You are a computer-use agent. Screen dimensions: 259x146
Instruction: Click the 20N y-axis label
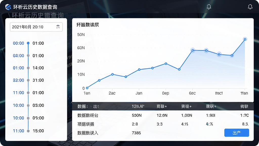tap(81, 61)
